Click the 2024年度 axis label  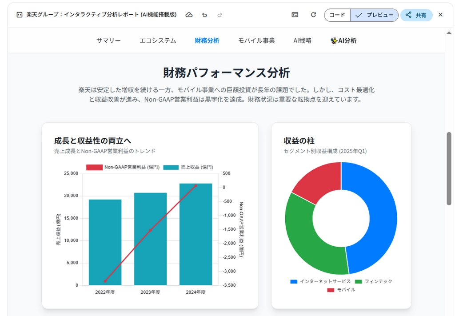coord(196,292)
